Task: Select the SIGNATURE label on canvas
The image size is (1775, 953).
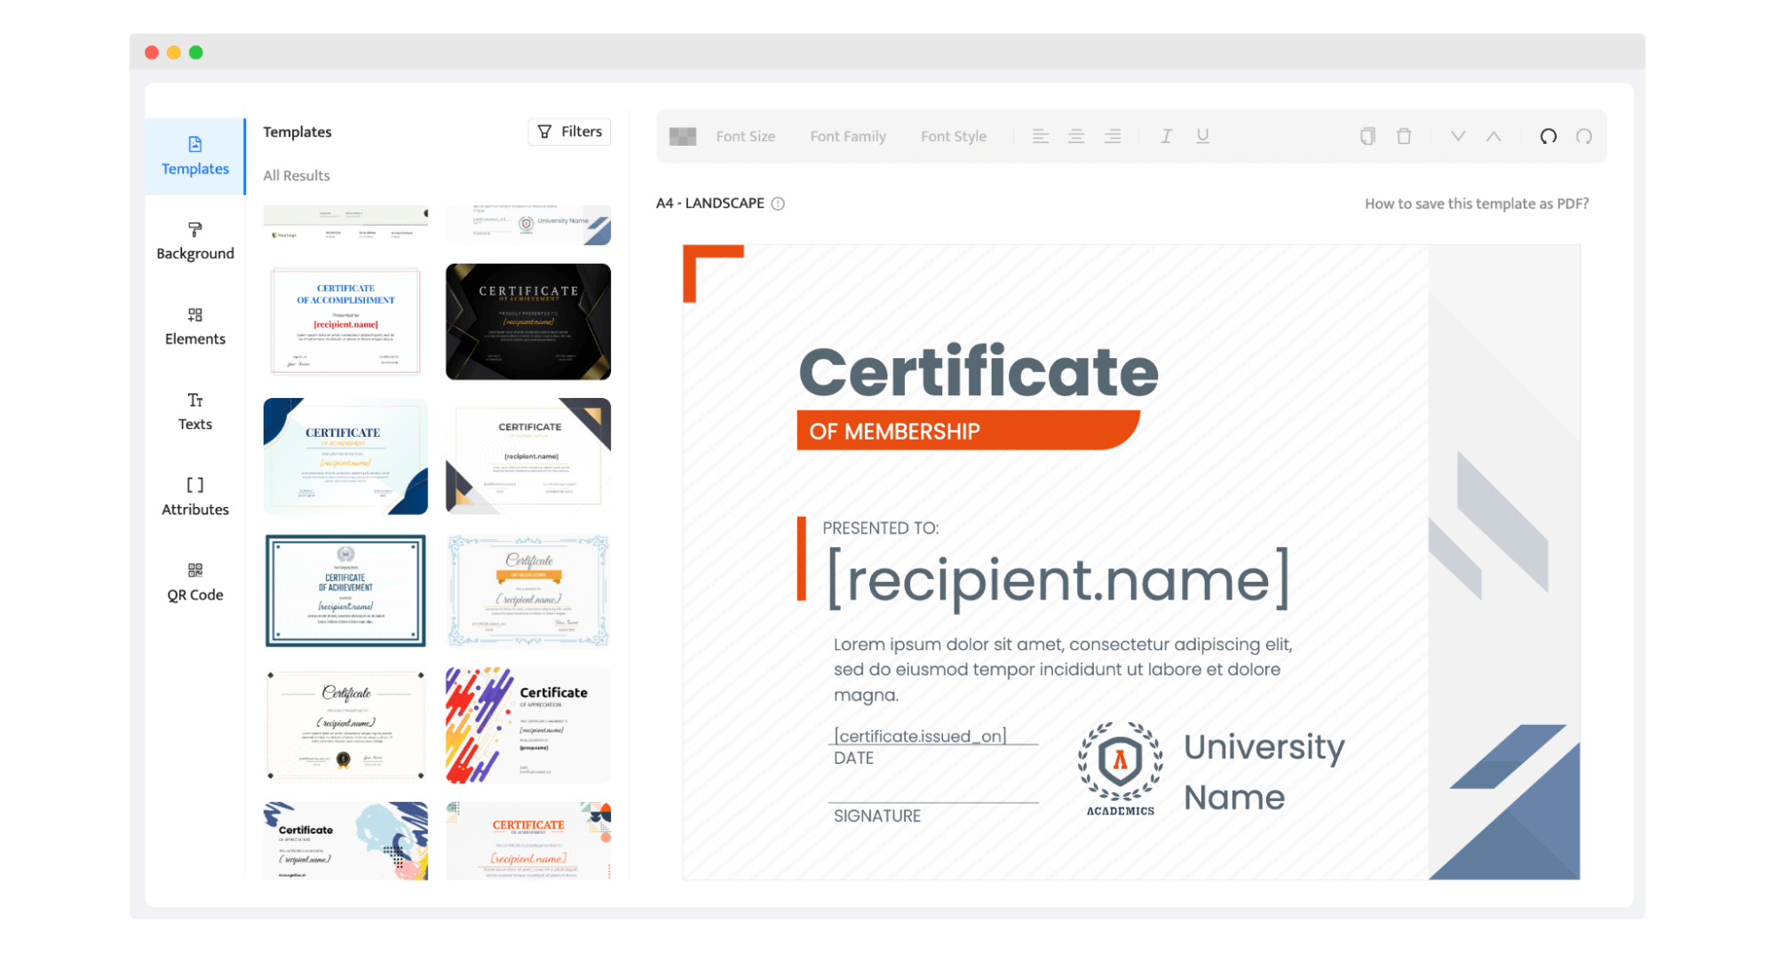Action: click(876, 815)
